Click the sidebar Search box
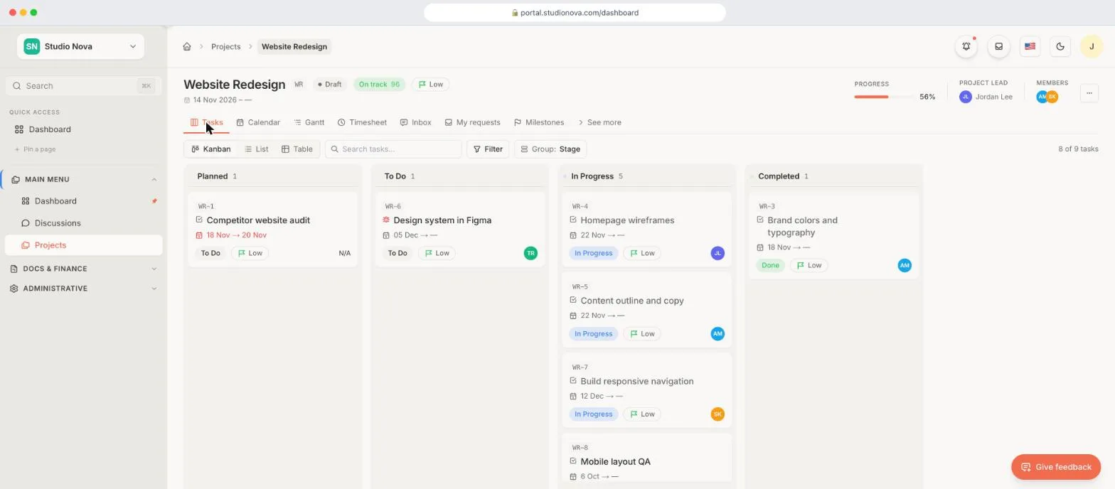Screen dimensions: 1115x489 click(83, 86)
